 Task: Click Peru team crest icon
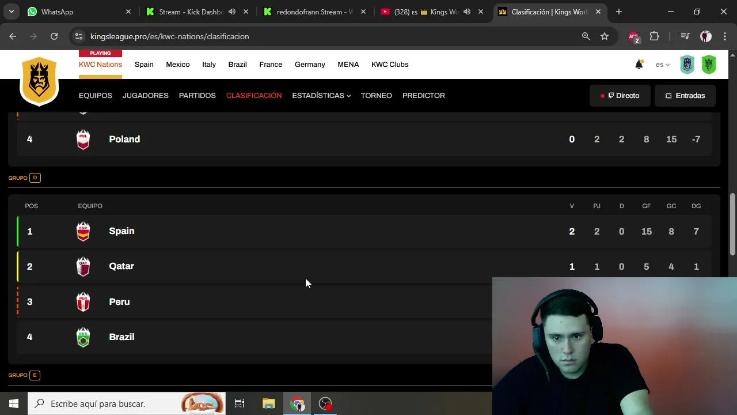(x=83, y=302)
